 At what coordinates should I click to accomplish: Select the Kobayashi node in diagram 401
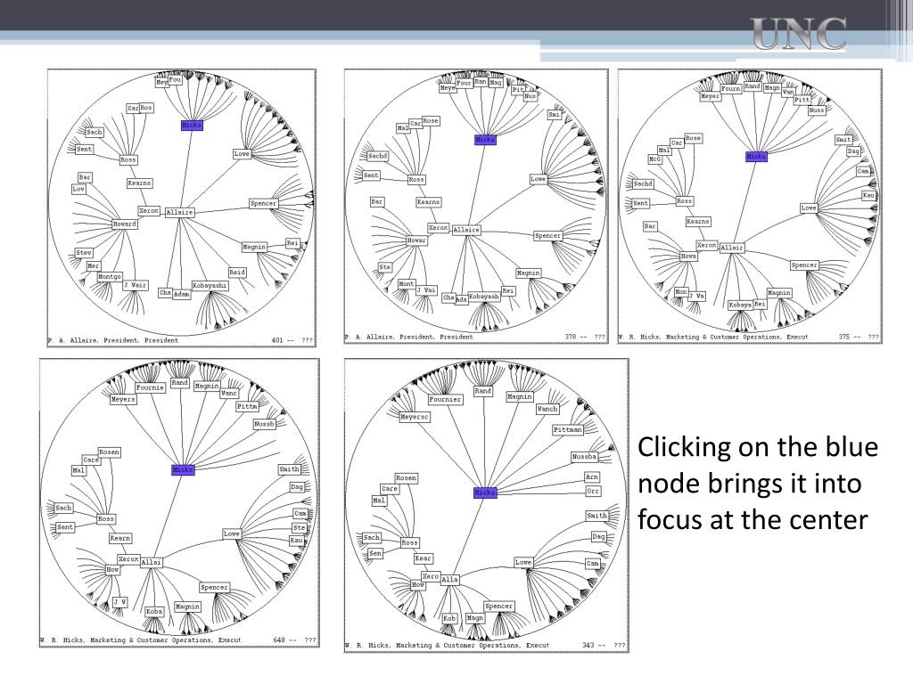point(210,286)
